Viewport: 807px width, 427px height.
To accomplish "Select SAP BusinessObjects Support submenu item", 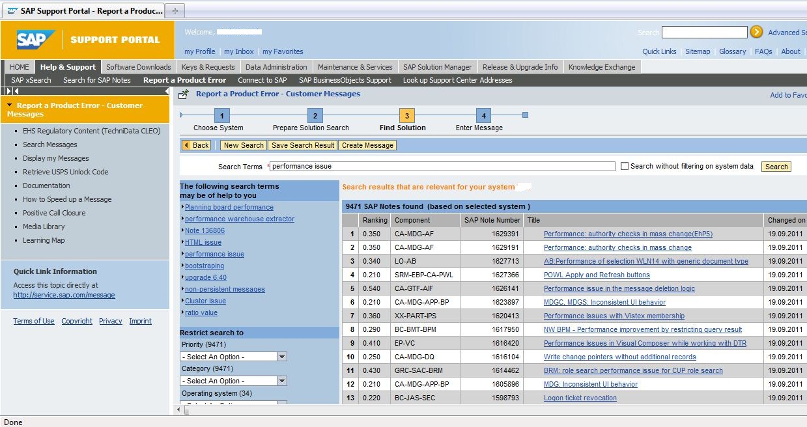I will point(345,80).
